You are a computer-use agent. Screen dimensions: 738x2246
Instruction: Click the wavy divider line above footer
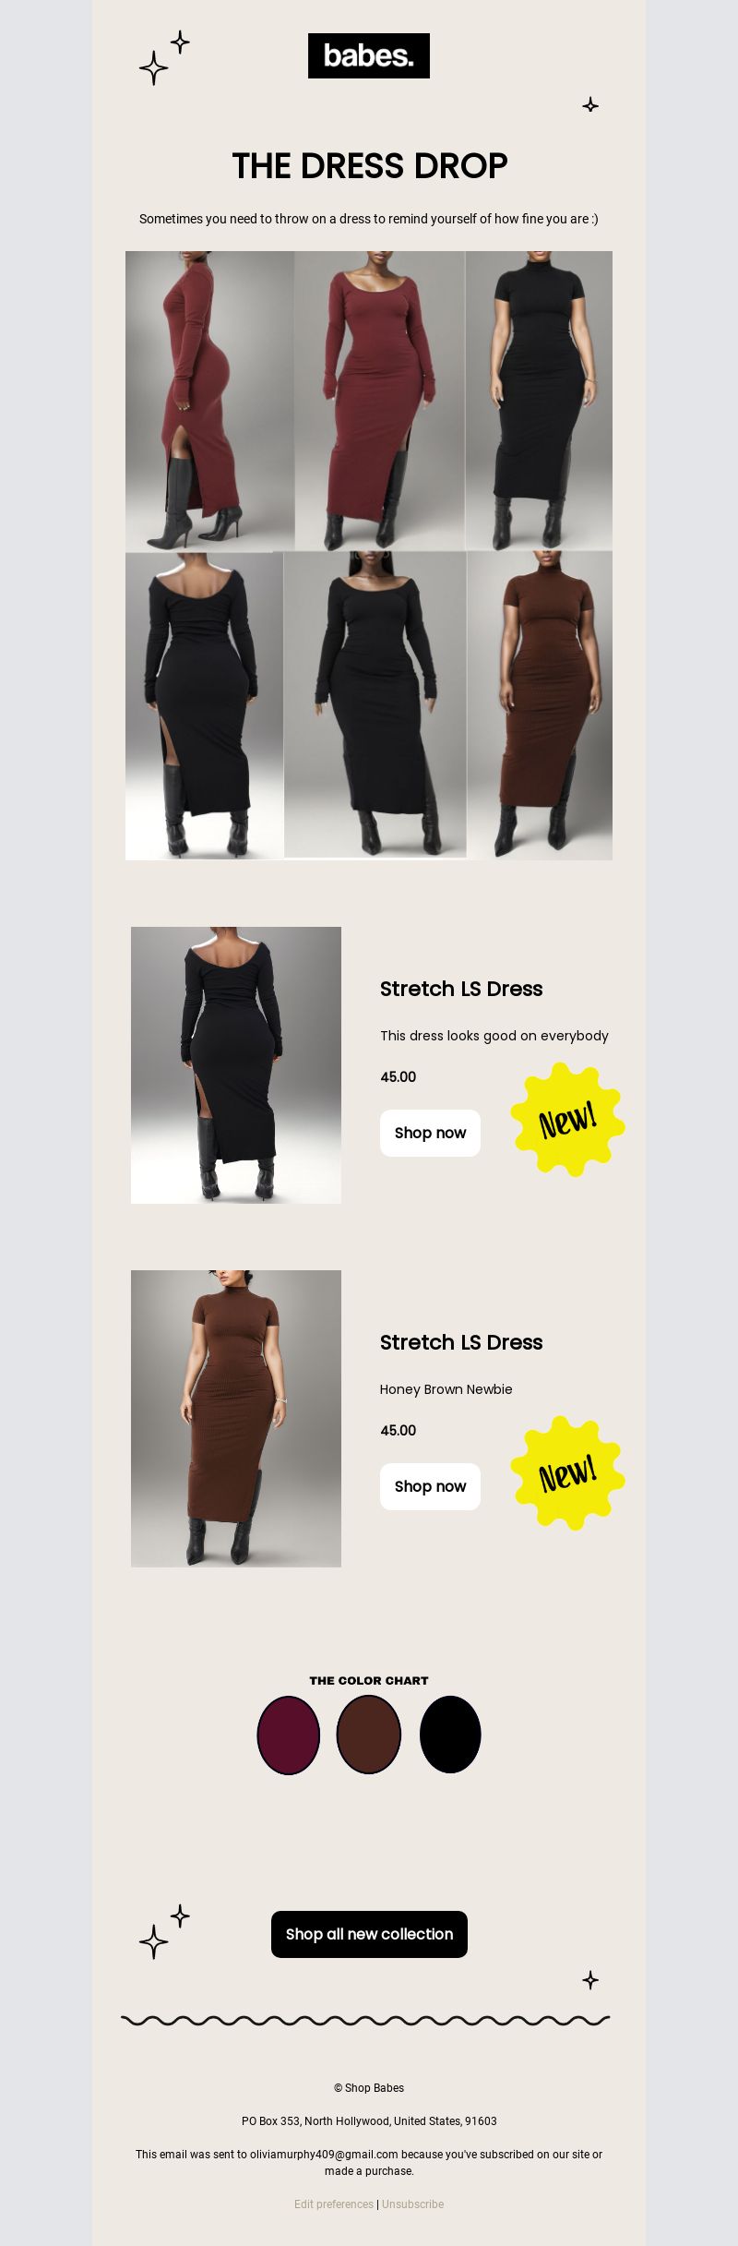tap(365, 2021)
